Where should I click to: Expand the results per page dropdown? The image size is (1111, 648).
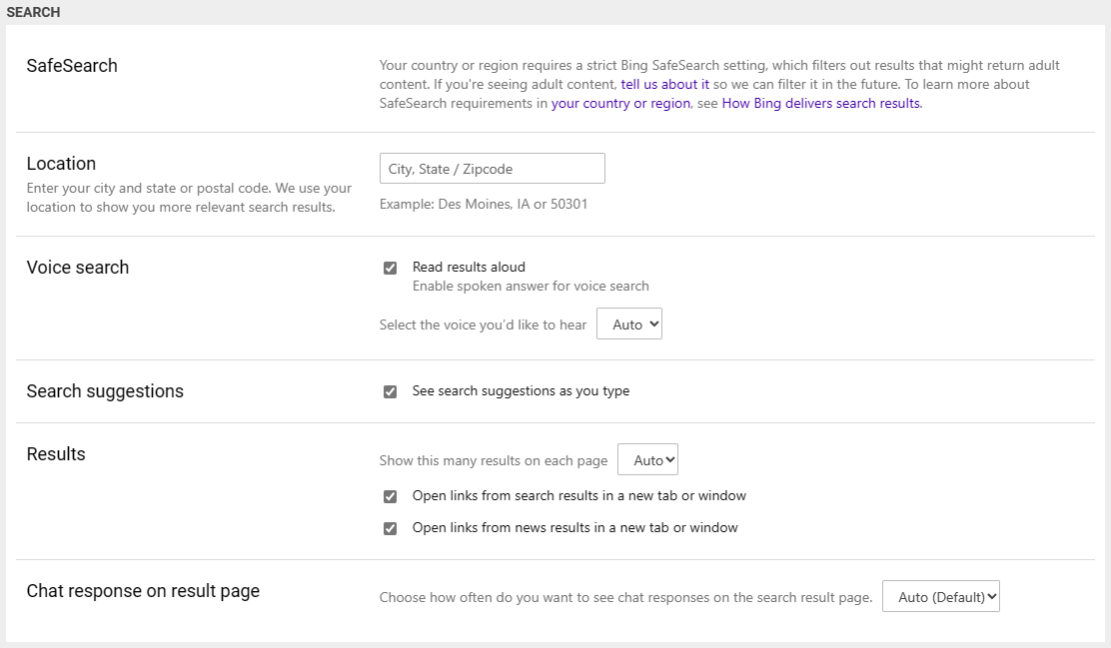[x=647, y=459]
